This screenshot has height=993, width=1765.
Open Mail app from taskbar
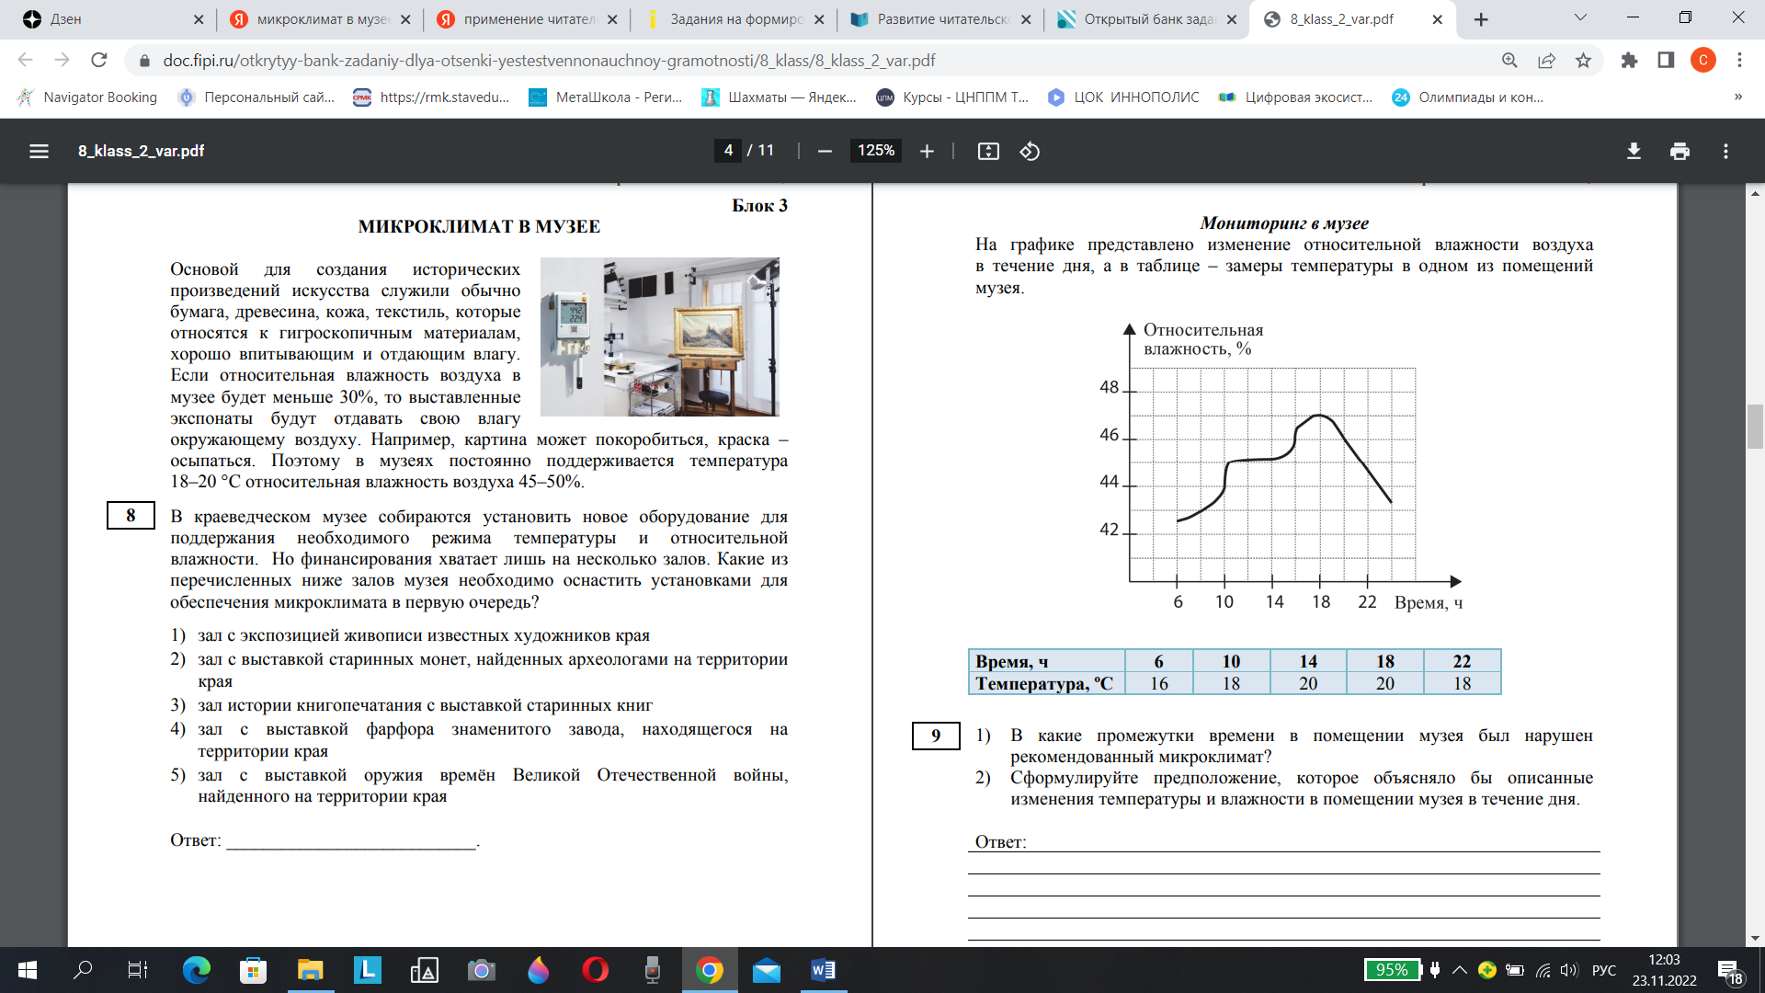click(x=766, y=970)
